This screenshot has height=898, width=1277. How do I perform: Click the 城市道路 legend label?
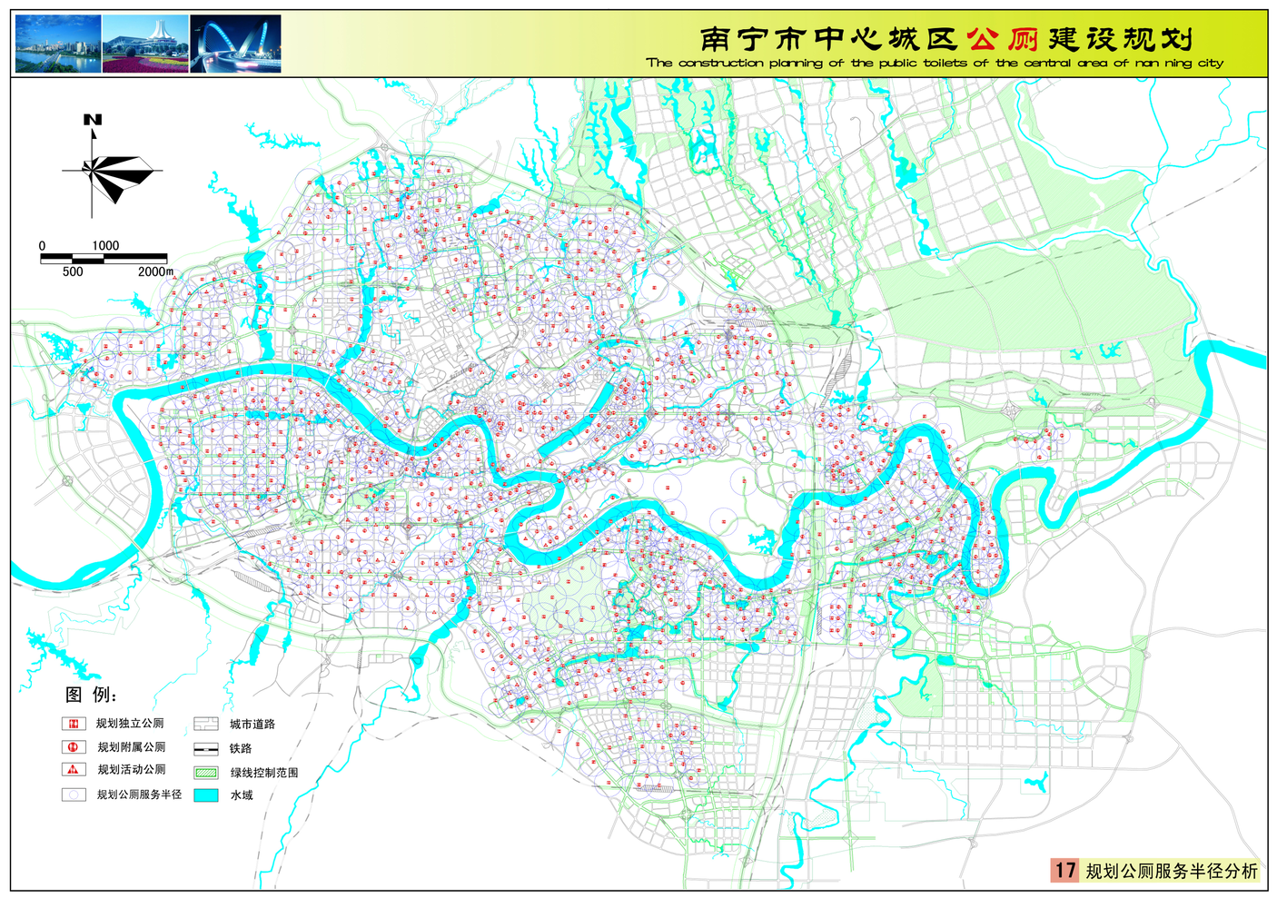coord(252,725)
